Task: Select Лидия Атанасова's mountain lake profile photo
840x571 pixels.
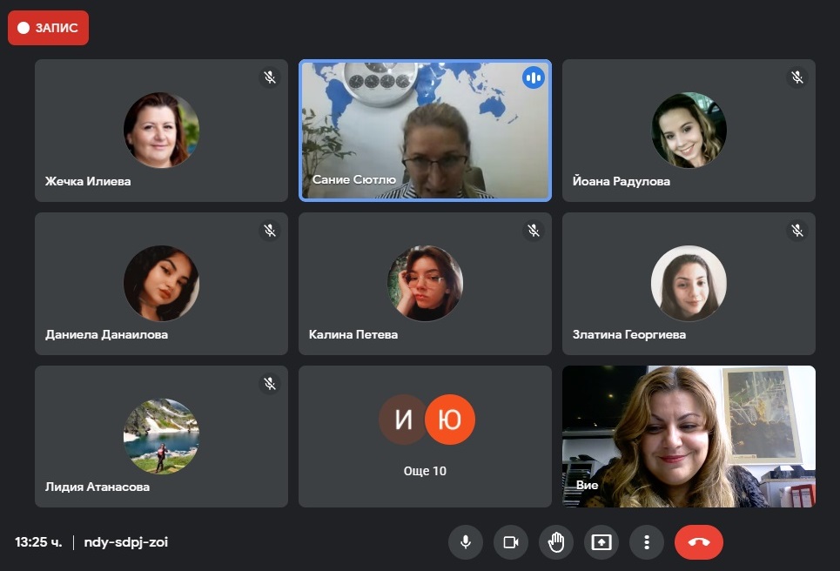Action: coord(161,436)
